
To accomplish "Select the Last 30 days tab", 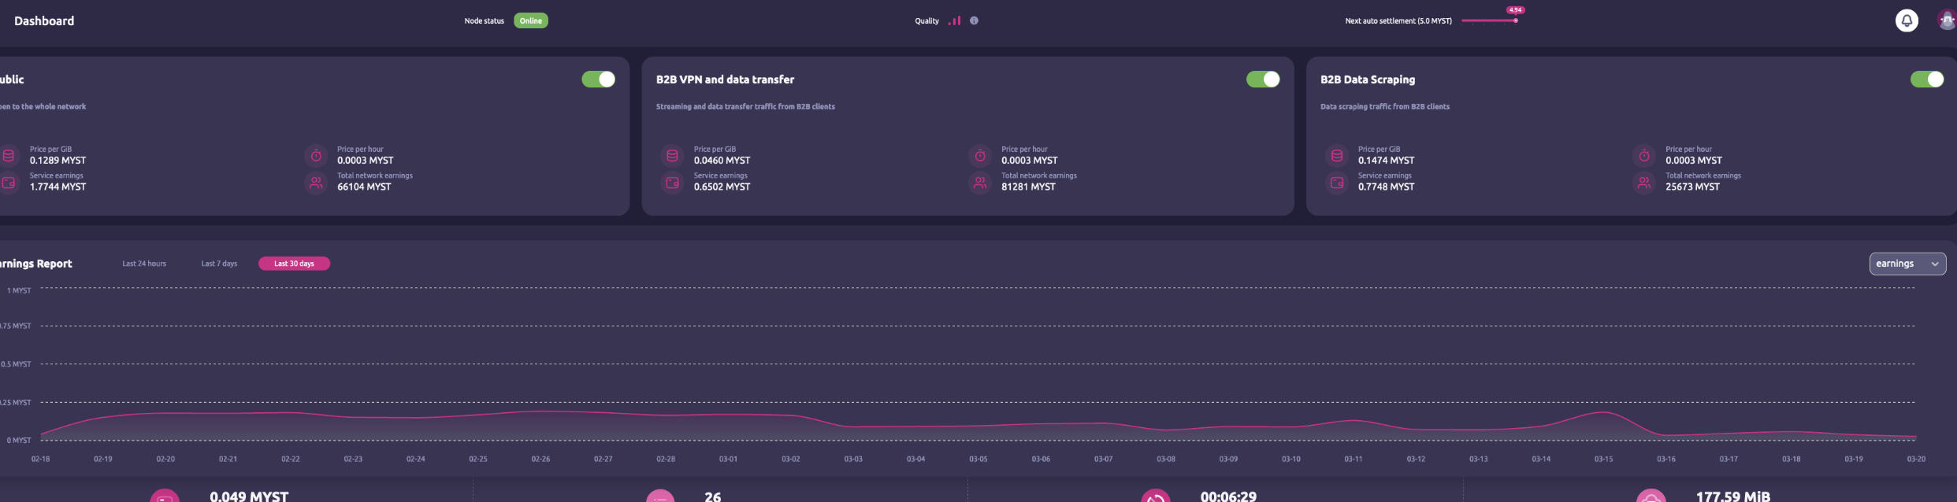I will click(294, 264).
